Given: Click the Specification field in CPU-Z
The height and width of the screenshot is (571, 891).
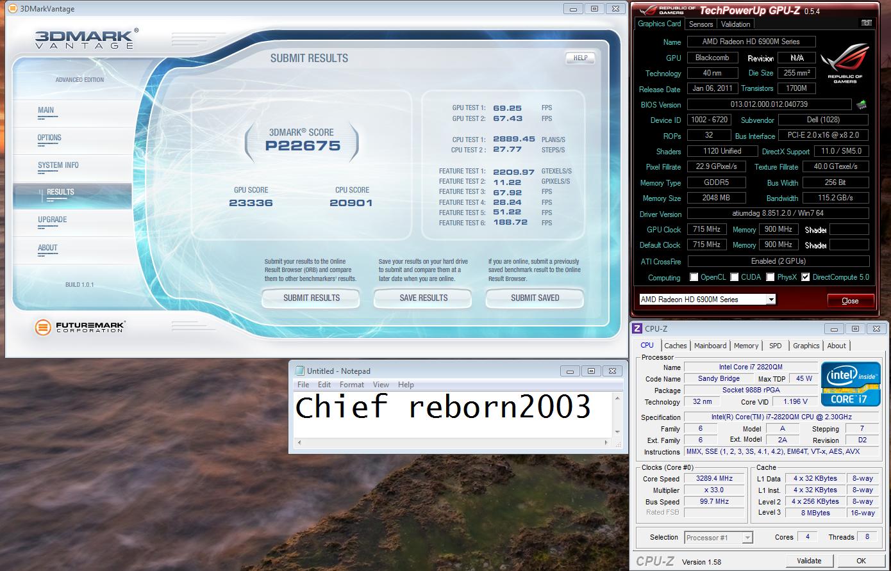Looking at the screenshot, I should [x=781, y=417].
